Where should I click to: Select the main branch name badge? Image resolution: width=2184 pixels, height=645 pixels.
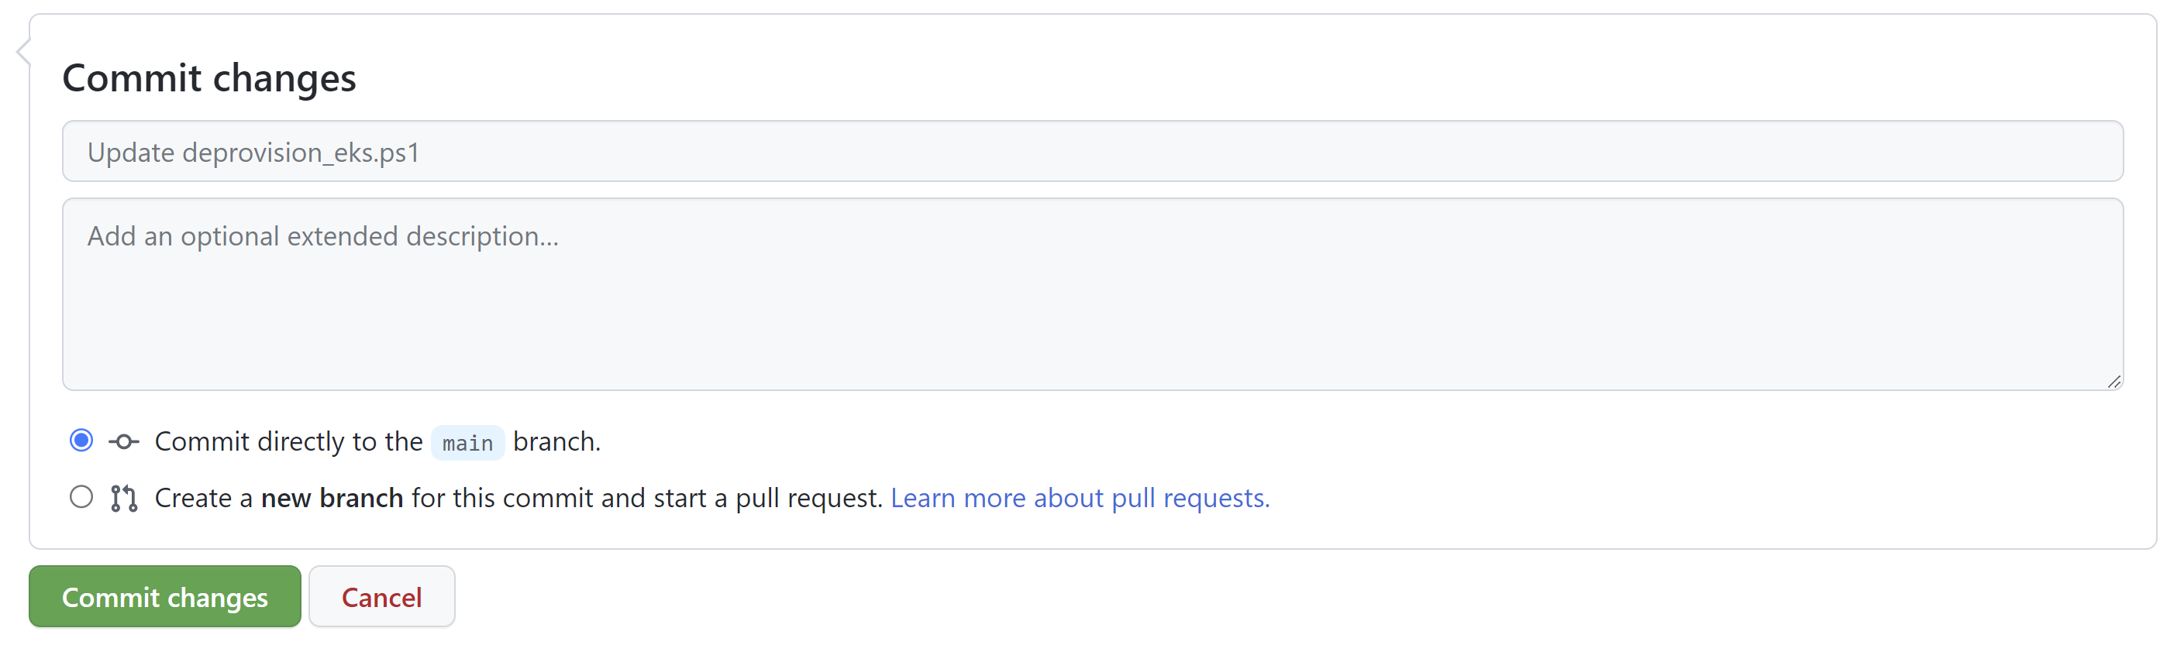[467, 442]
